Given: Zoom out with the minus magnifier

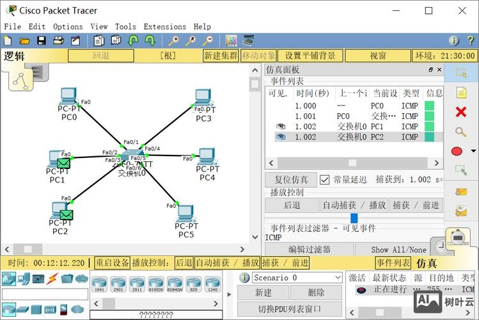Looking at the screenshot, I should [208, 40].
